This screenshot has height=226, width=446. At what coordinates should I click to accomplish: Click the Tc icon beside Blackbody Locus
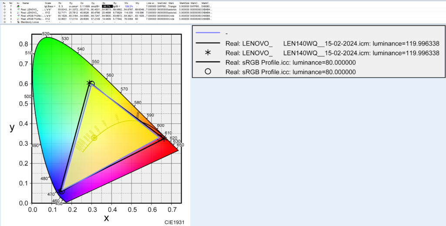18,22
